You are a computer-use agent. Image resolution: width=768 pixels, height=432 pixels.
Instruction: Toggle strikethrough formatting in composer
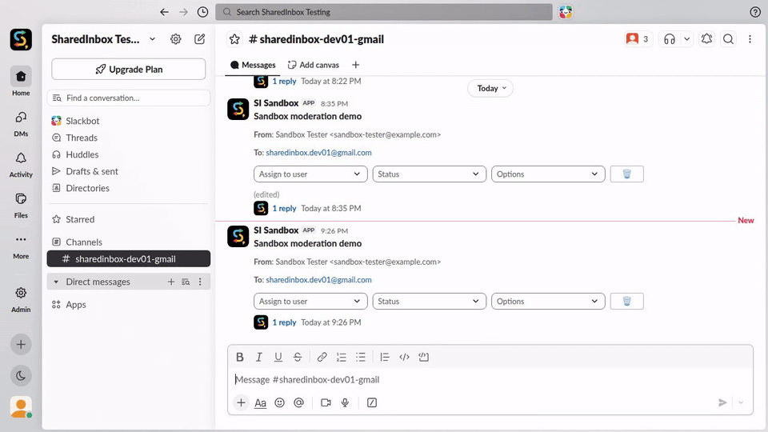[x=298, y=357]
